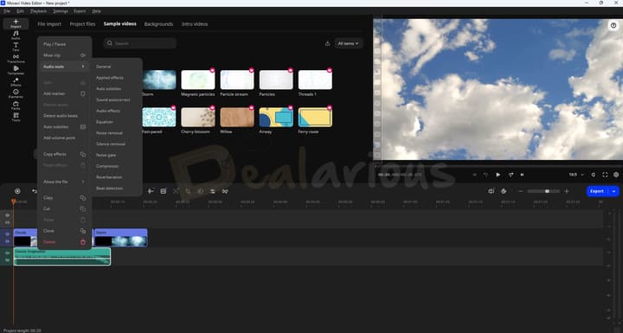
Task: Open the Elements section in the sidebar
Action: tap(16, 93)
